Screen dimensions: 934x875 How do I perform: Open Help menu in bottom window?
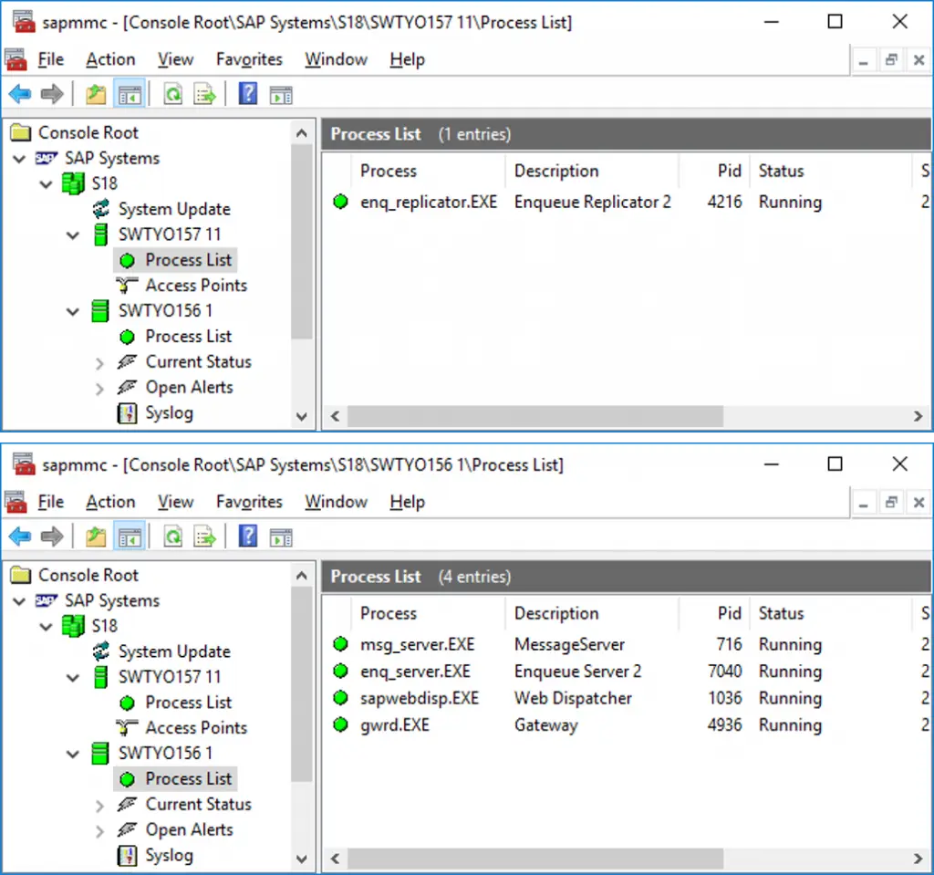(408, 502)
